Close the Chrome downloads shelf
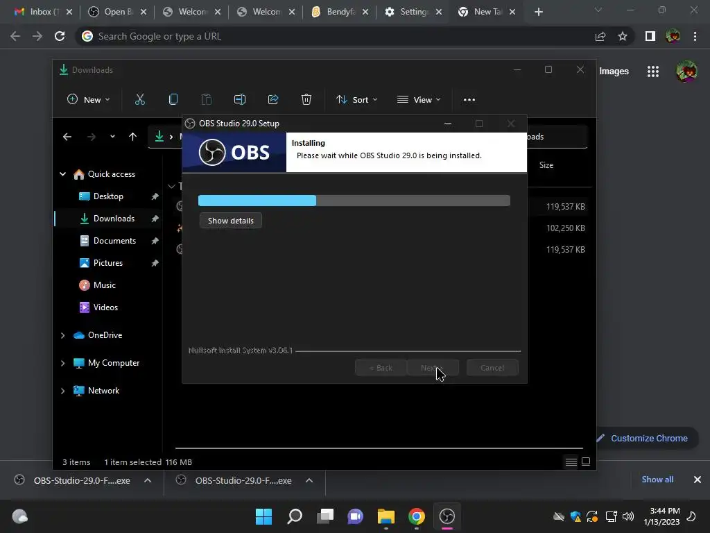Viewport: 710px width, 533px height. tap(698, 480)
